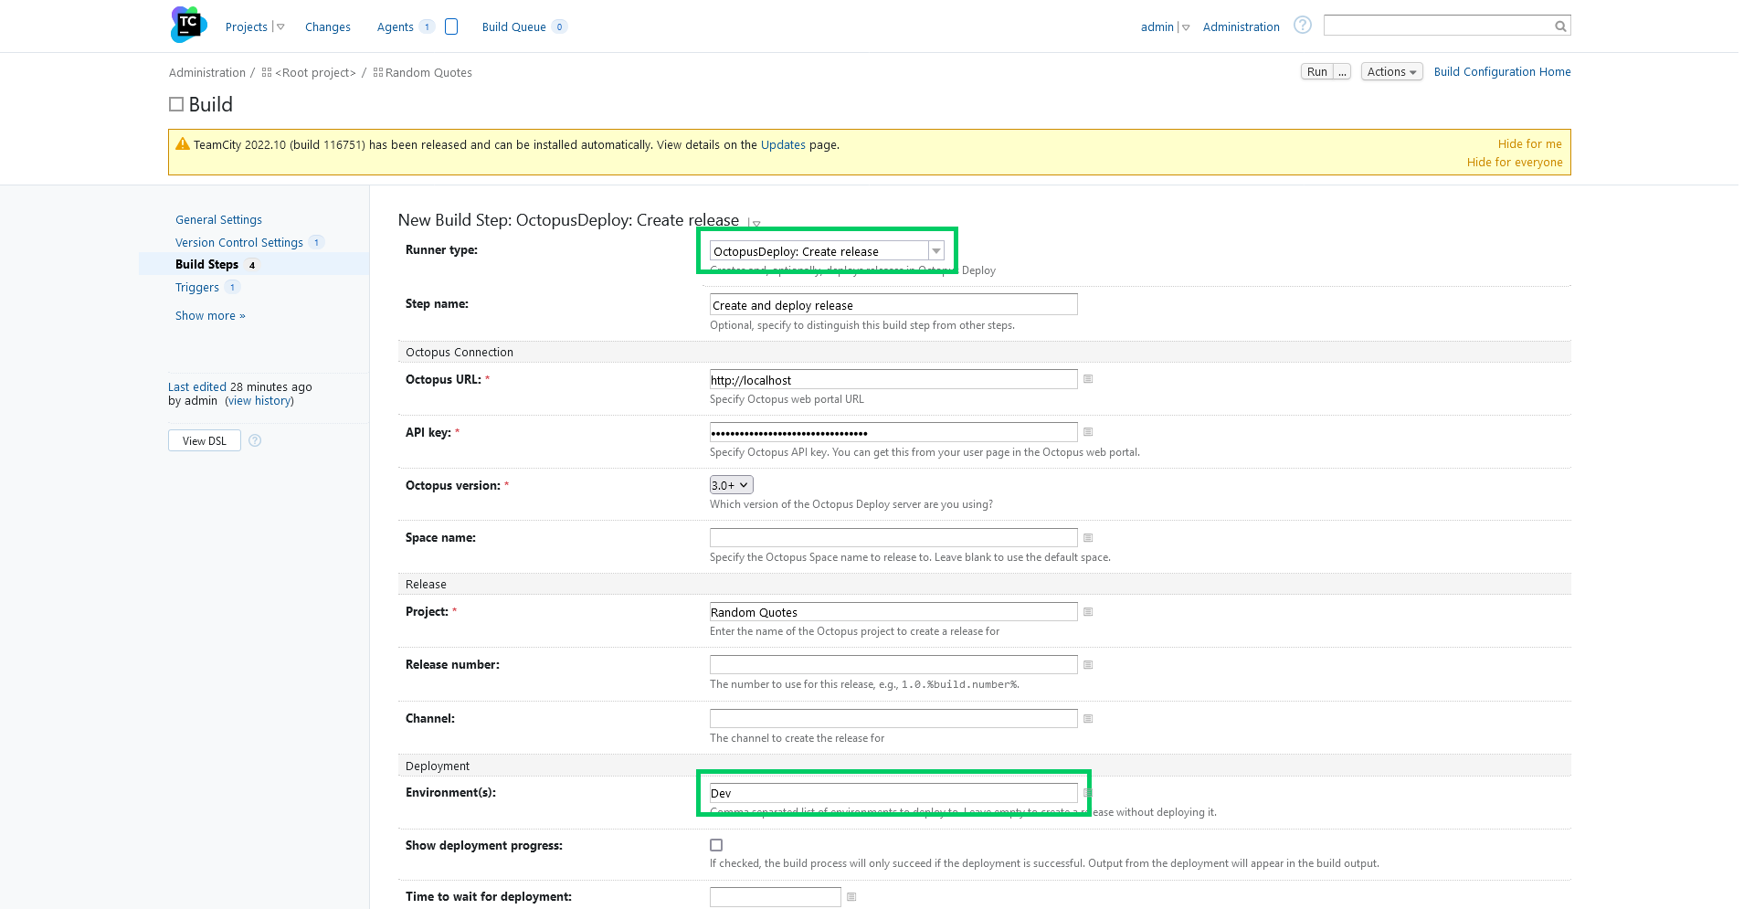Image resolution: width=1754 pixels, height=909 pixels.
Task: Open the Run custom build ellipsis
Action: click(x=1342, y=72)
